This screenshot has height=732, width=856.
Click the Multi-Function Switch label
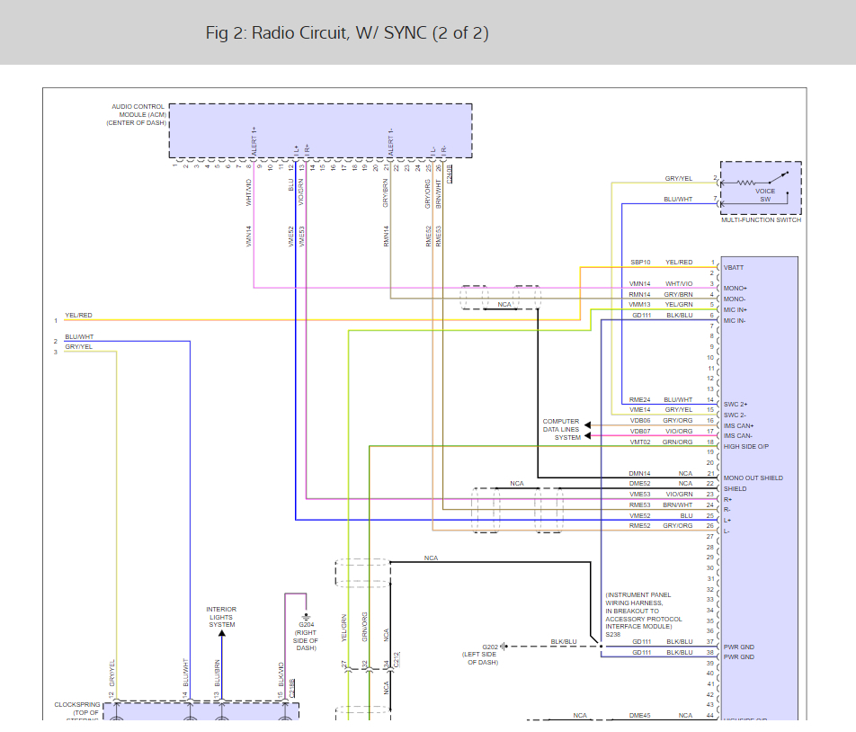pos(761,220)
